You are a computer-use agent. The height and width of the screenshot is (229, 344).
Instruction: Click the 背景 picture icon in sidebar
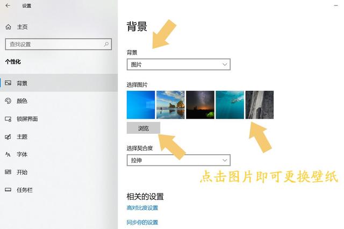8,83
